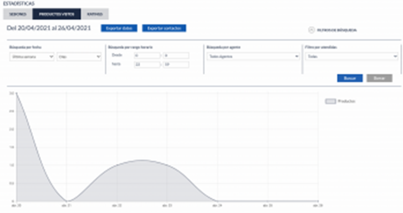Click the gray Borrar button
Viewport: 403px width, 213px height.
pos(379,78)
